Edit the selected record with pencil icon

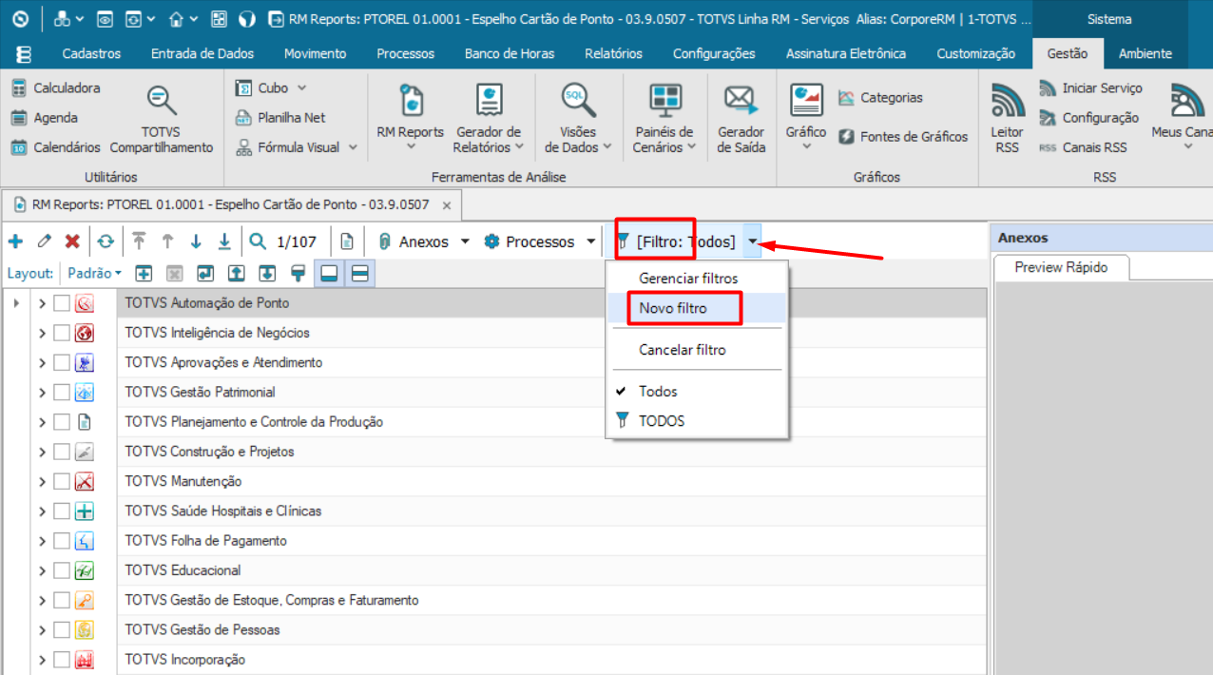pyautogui.click(x=44, y=241)
